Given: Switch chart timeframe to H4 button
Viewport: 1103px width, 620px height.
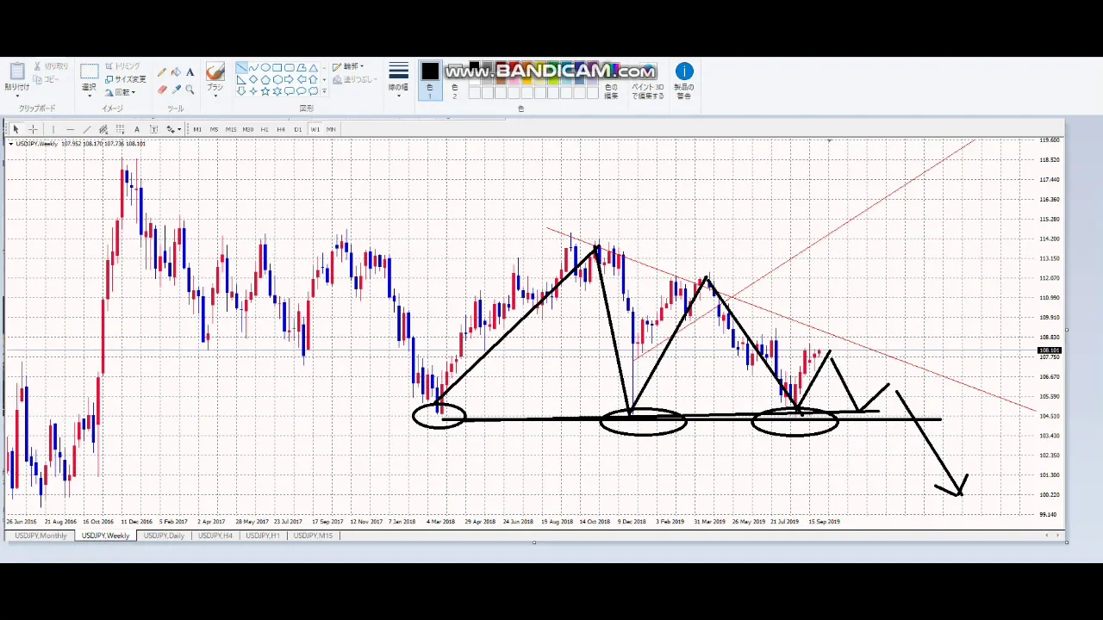Looking at the screenshot, I should (x=281, y=129).
